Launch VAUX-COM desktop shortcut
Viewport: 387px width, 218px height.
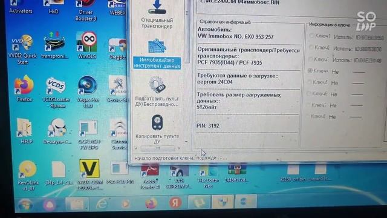(89, 175)
